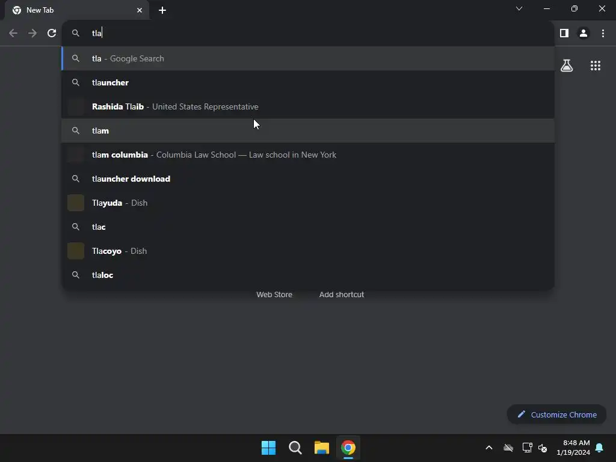The image size is (616, 462).
Task: Open the Chrome side panel
Action: click(564, 33)
